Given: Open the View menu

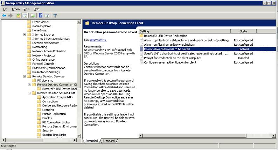Looking at the screenshot, I should pyautogui.click(x=27, y=9).
